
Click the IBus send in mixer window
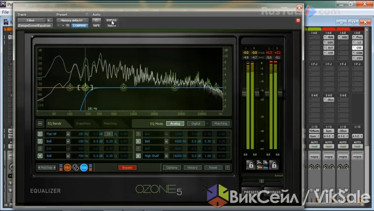329,100
